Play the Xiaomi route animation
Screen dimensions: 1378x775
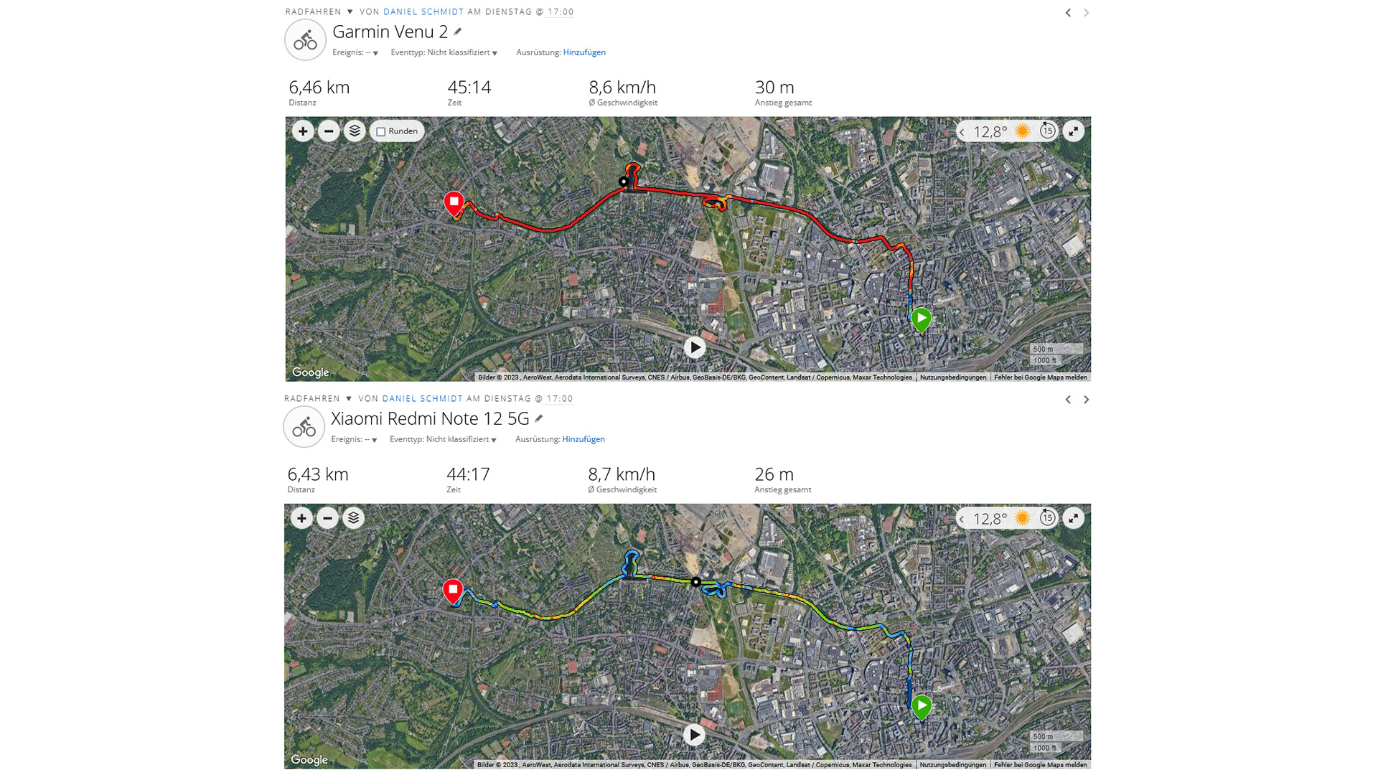click(x=693, y=735)
